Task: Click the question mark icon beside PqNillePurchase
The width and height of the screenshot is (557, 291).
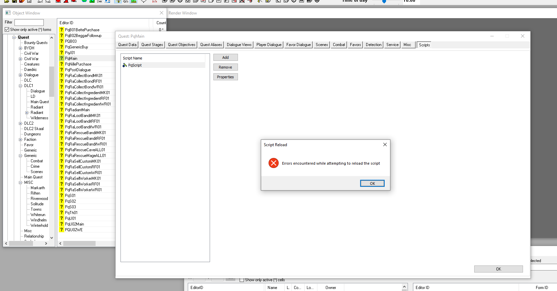Action: click(62, 64)
